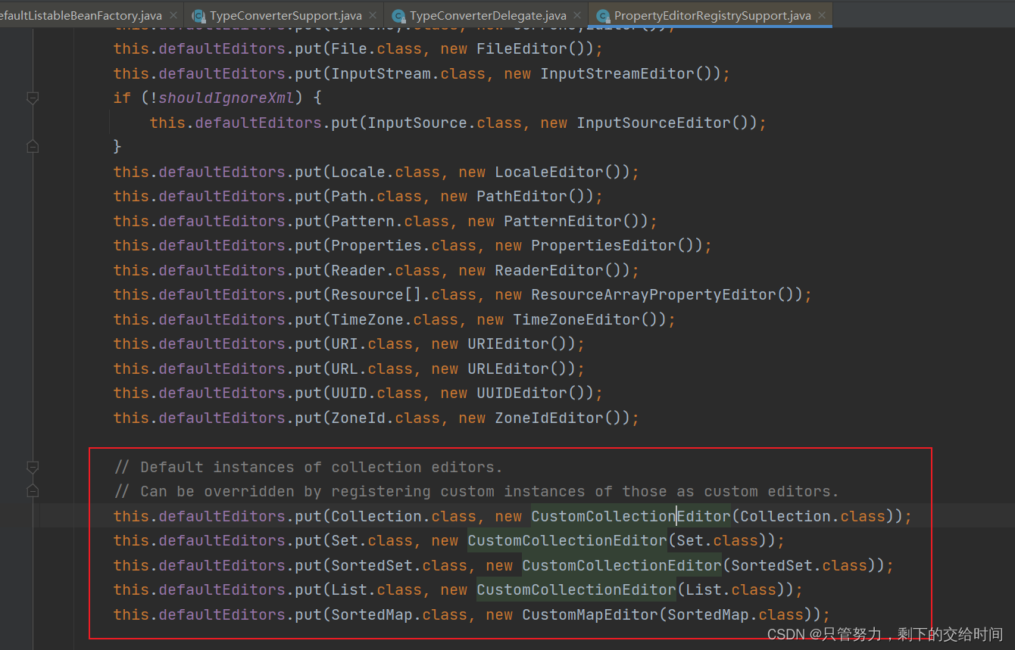Viewport: 1015px width, 650px height.
Task: Click the 'if' keyword in the code
Action: [x=122, y=98]
